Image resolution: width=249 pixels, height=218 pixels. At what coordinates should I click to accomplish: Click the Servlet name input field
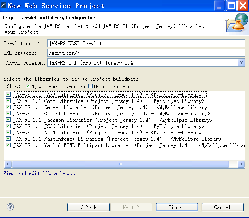point(146,43)
